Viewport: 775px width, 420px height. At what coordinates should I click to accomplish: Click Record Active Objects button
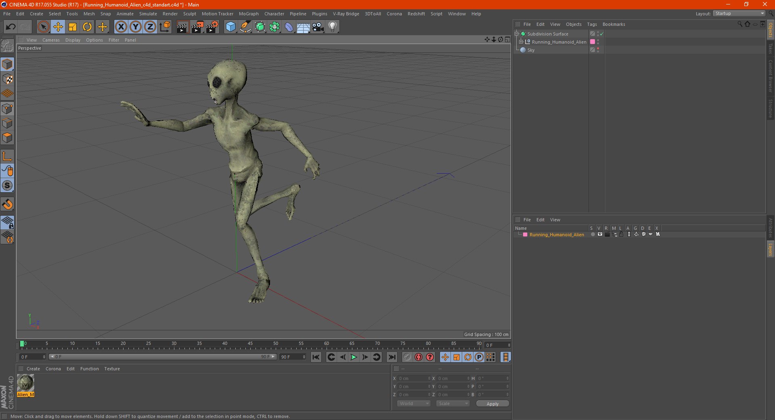(x=407, y=357)
